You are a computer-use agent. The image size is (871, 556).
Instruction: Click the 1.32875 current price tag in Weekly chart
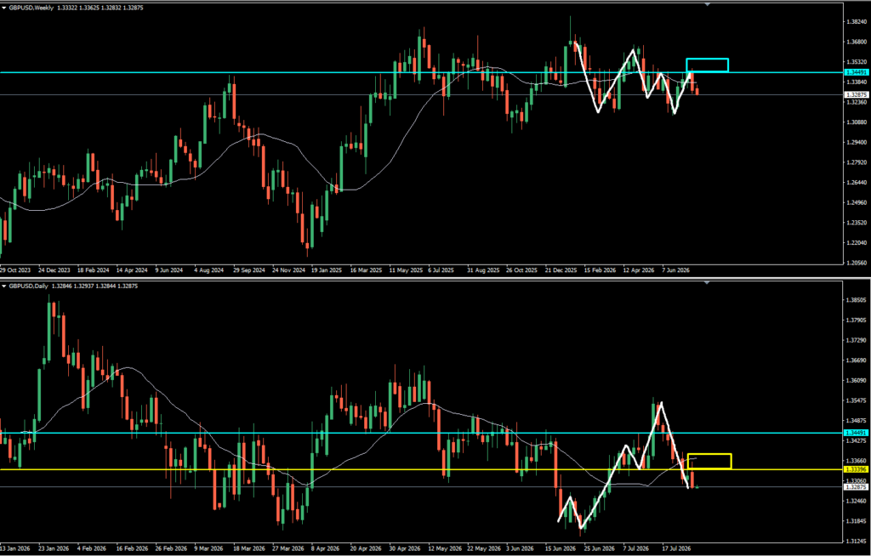tap(856, 95)
